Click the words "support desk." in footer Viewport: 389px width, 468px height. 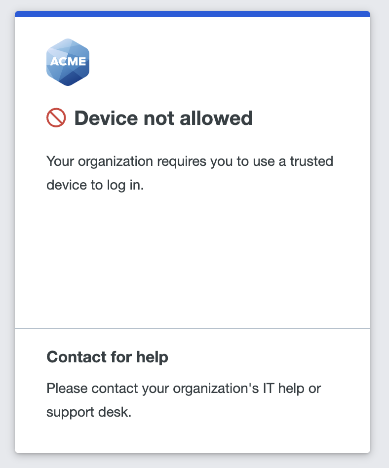coord(89,412)
